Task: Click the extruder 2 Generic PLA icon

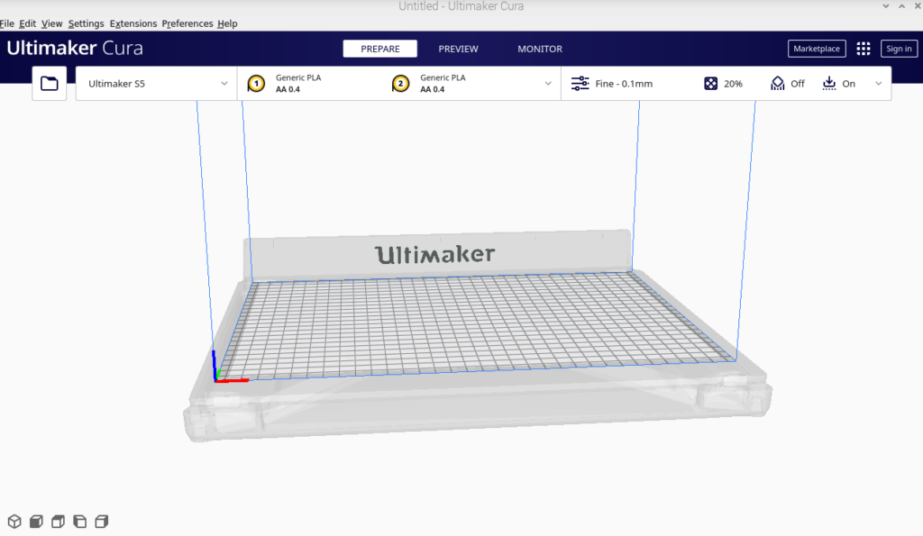Action: coord(400,84)
